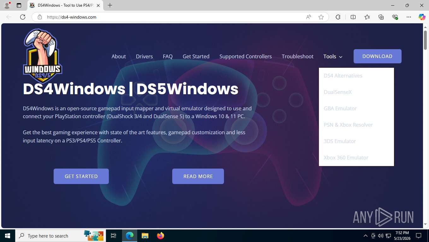Open the taskbar clock and date
The width and height of the screenshot is (429, 242).
402,236
